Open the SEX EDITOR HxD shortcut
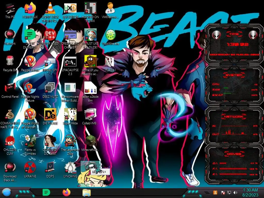This screenshot has height=198, width=264. [70, 10]
